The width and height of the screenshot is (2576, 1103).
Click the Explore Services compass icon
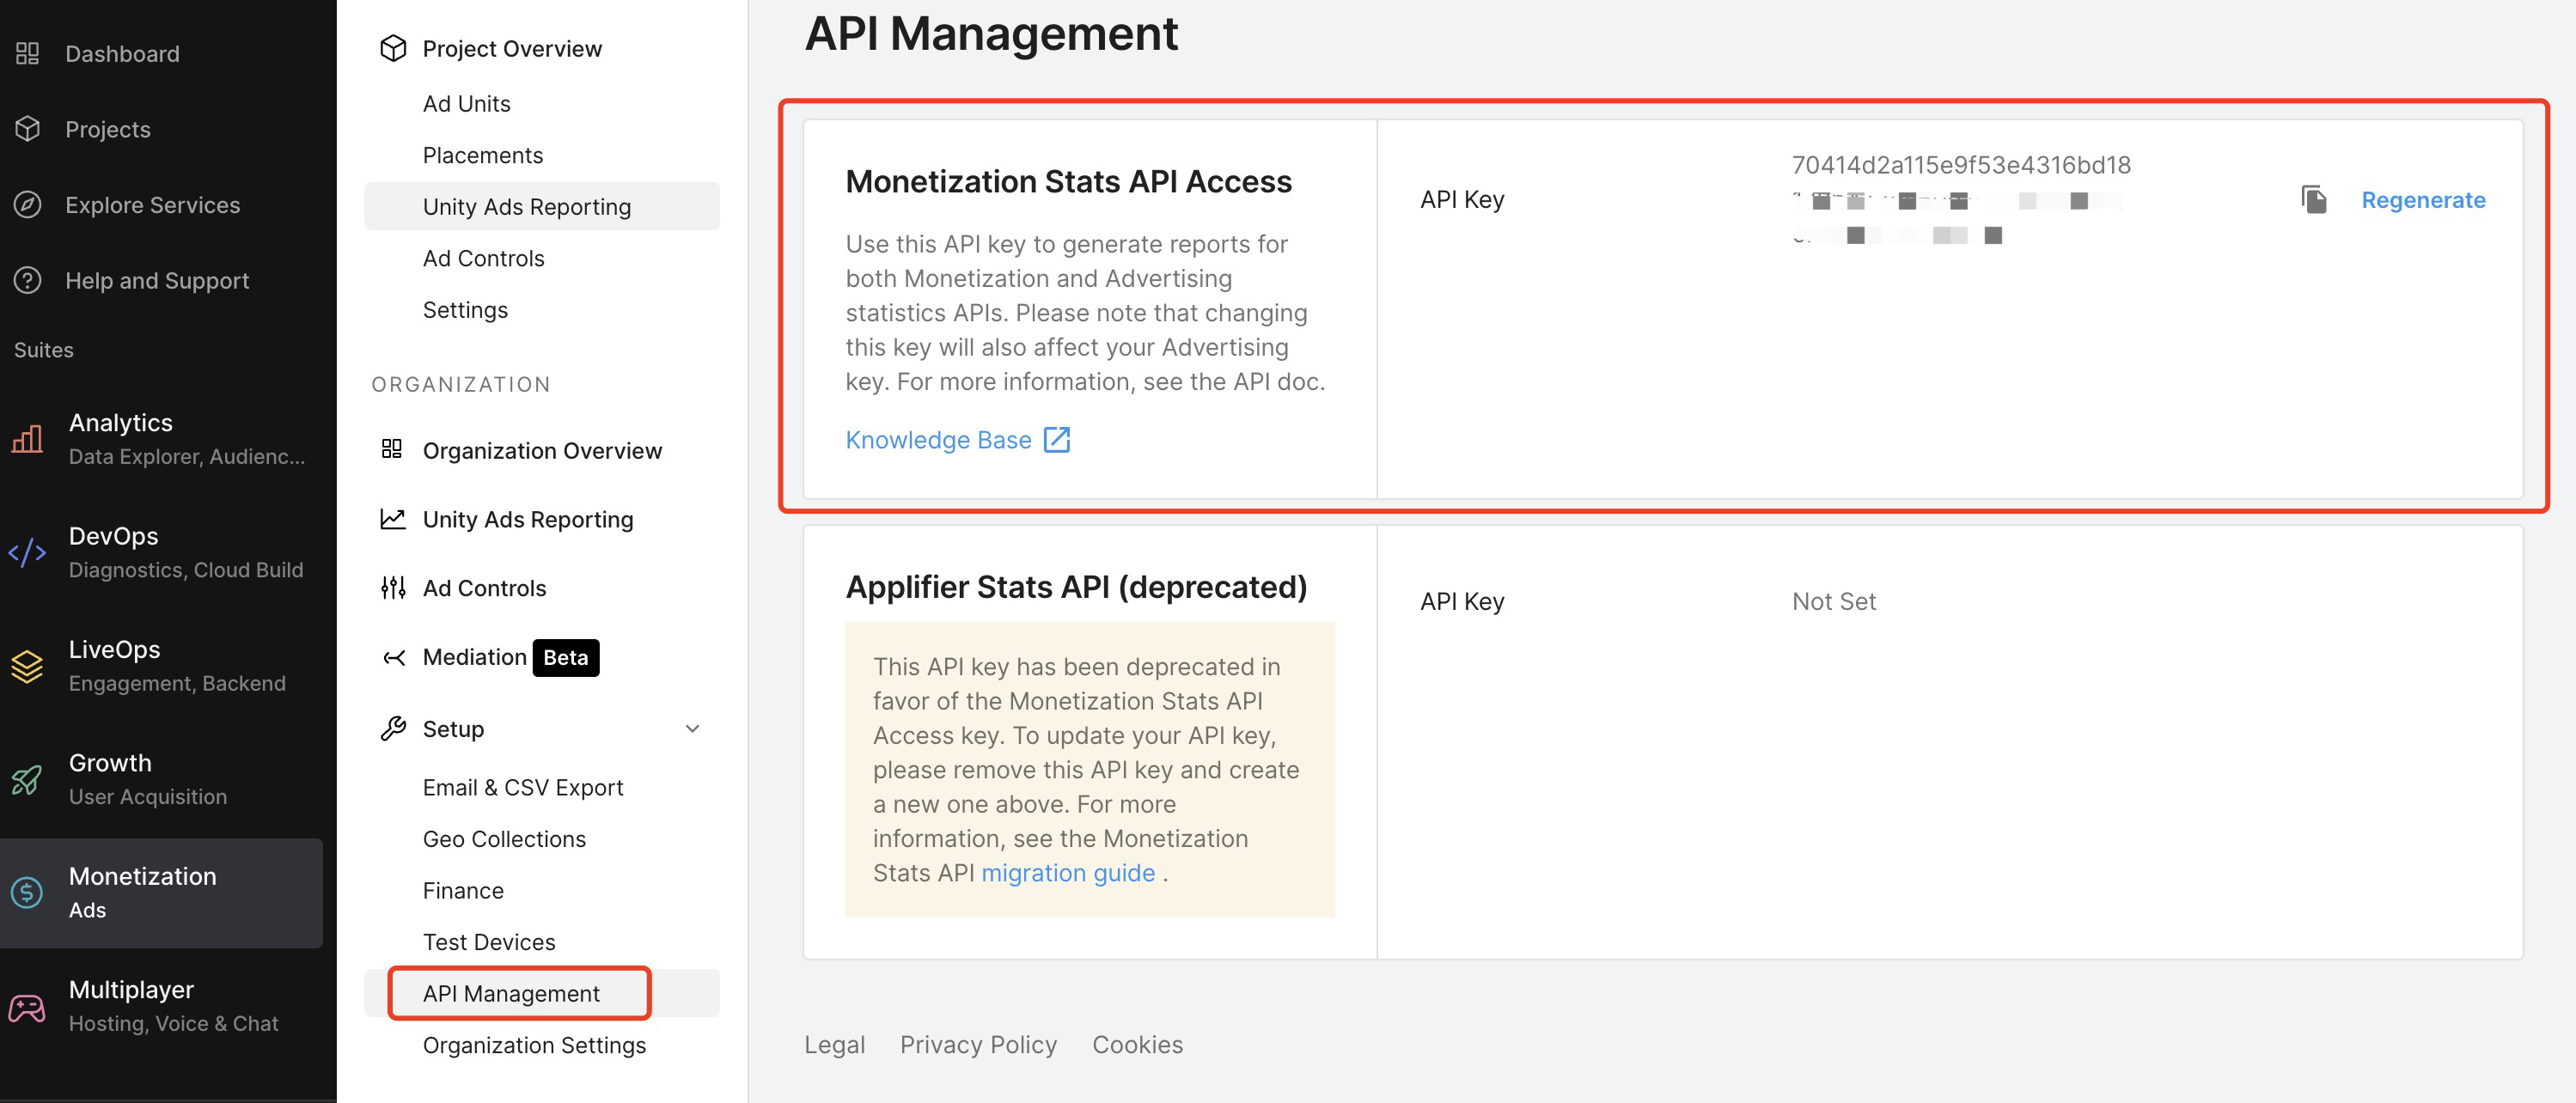coord(27,204)
